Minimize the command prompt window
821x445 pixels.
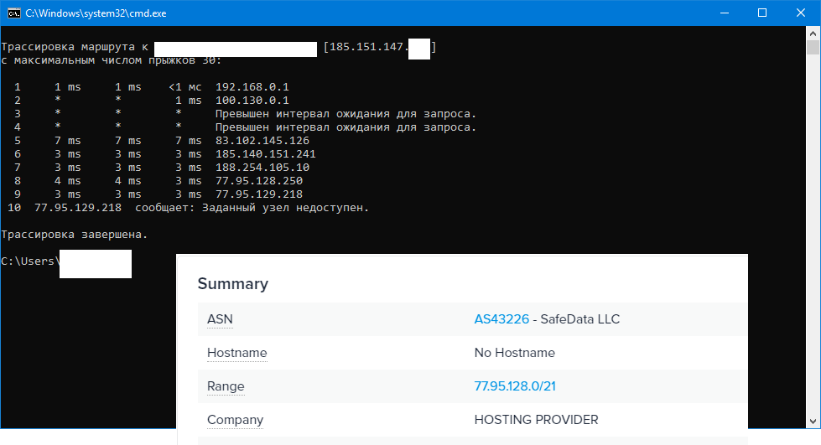tap(724, 13)
